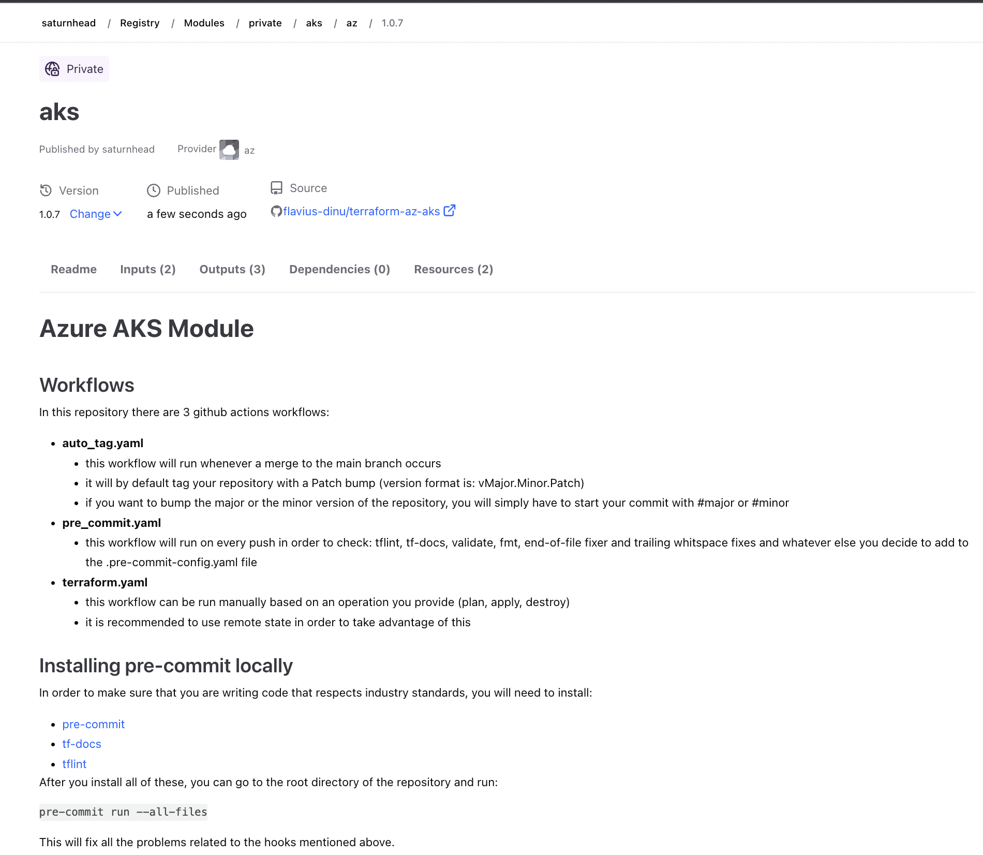Select the Resources (2) tab
Viewport: 983px width, 855px height.
(x=454, y=269)
